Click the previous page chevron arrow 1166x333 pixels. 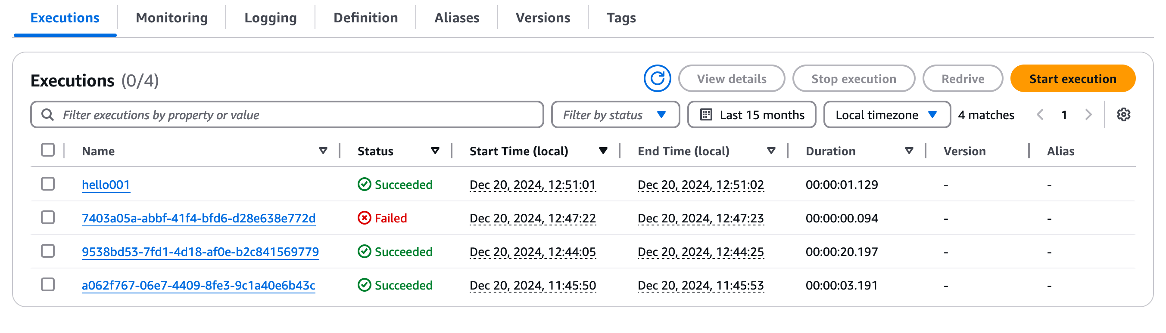pos(1041,115)
